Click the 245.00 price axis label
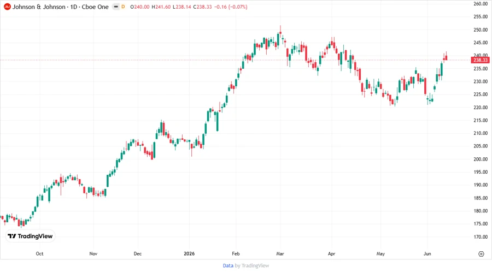Screen dimensions: 492x272 coord(481,43)
